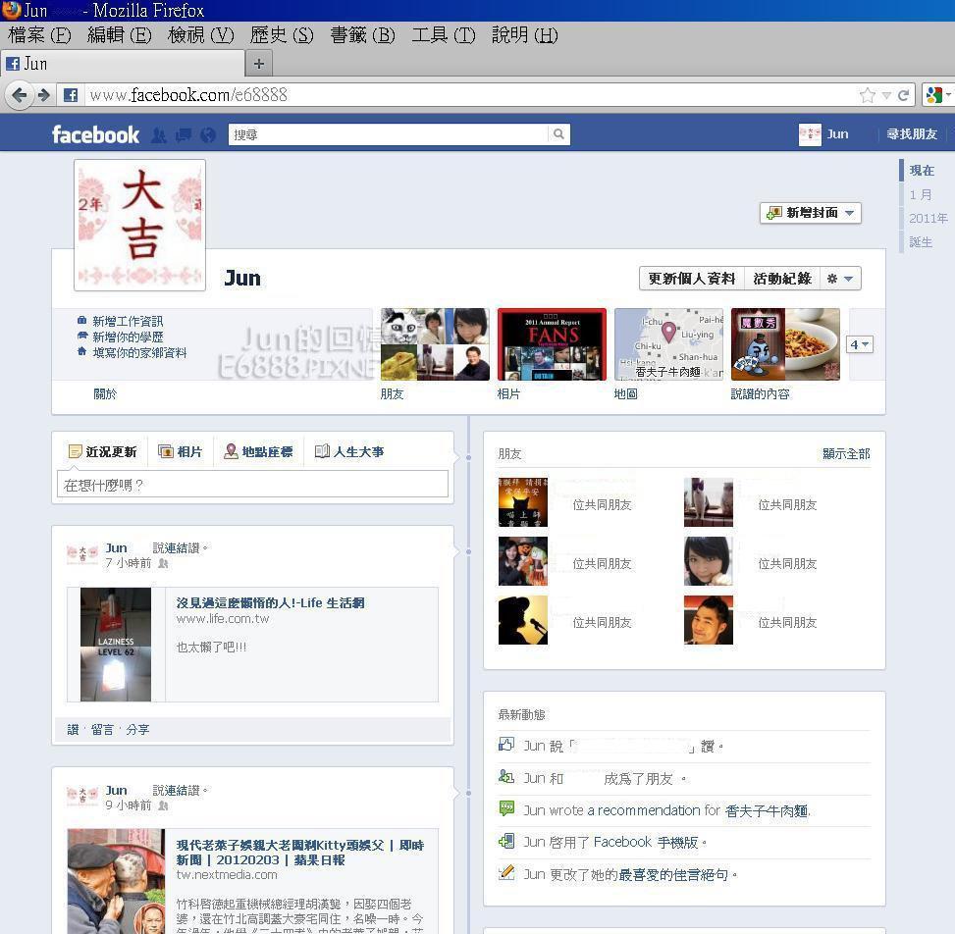The height and width of the screenshot is (934, 955).
Task: Open the messages icon in the blue navbar
Action: [x=183, y=134]
